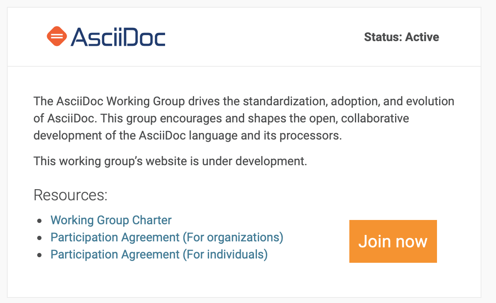Screen dimensions: 496x303
Task: Click the paragraph's opening words "The AsciiDoc Working Group"
Action: [109, 102]
